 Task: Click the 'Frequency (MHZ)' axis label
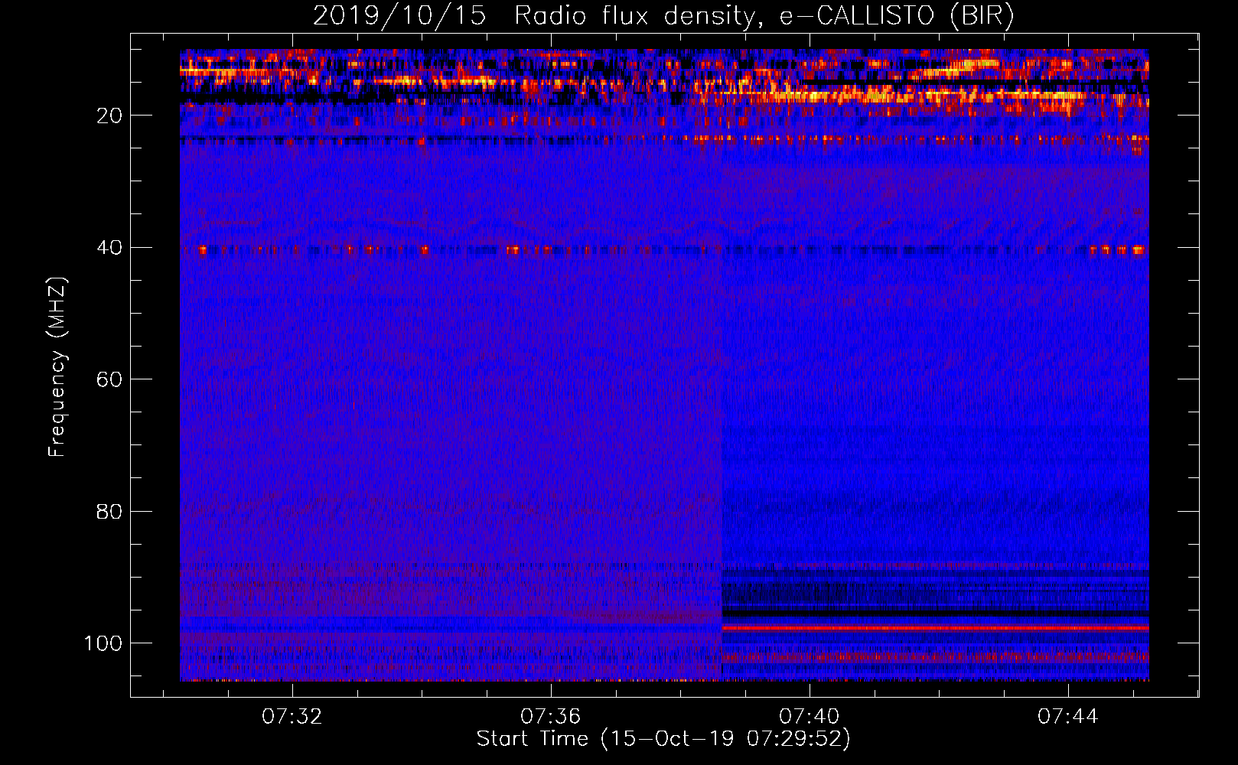tap(57, 367)
